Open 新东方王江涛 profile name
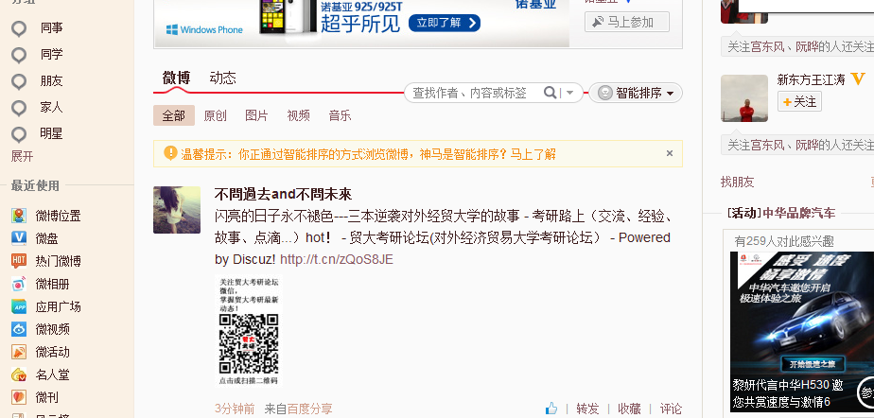This screenshot has width=874, height=418. [x=811, y=79]
